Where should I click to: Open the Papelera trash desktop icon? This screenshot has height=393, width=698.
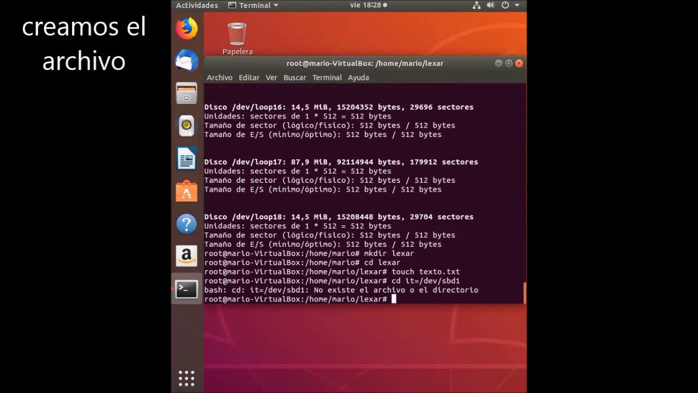237,38
